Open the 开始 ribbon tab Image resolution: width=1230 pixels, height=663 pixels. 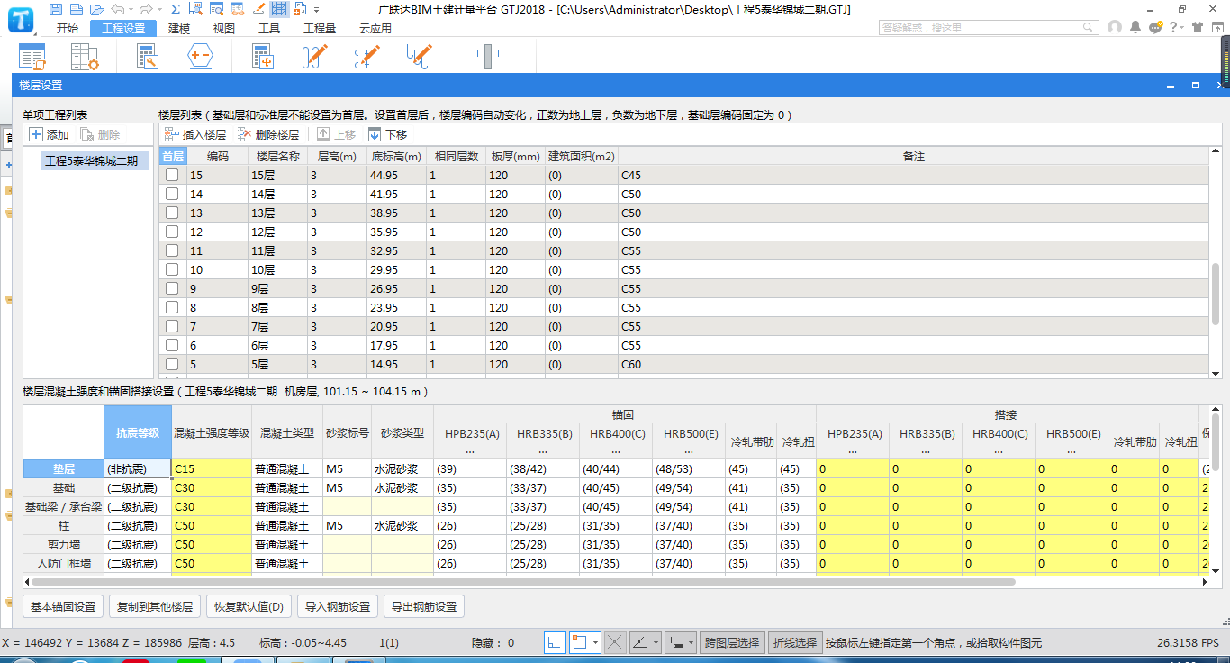(67, 28)
